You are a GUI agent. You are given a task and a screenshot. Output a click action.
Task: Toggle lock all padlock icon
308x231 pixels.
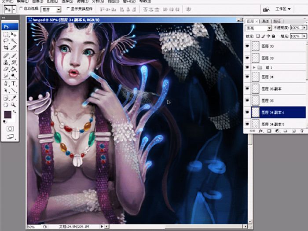click(273, 36)
